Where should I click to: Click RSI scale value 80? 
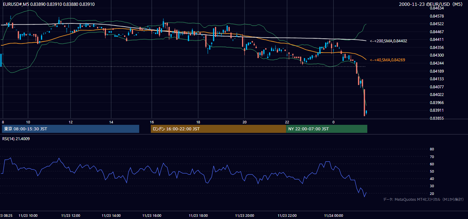432,149
